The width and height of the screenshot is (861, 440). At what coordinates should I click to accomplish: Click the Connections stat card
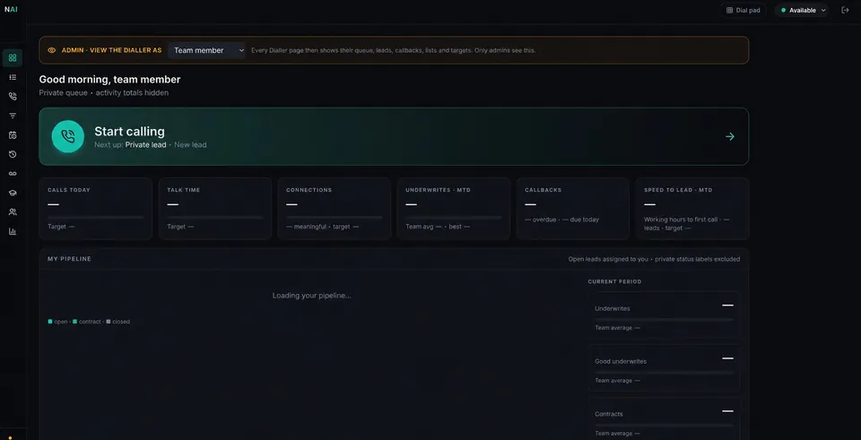coord(334,209)
